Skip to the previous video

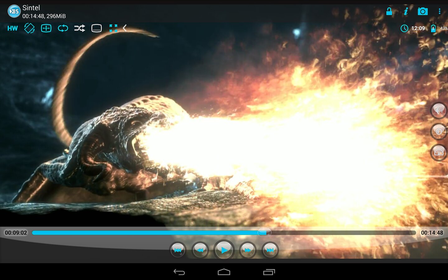click(178, 250)
